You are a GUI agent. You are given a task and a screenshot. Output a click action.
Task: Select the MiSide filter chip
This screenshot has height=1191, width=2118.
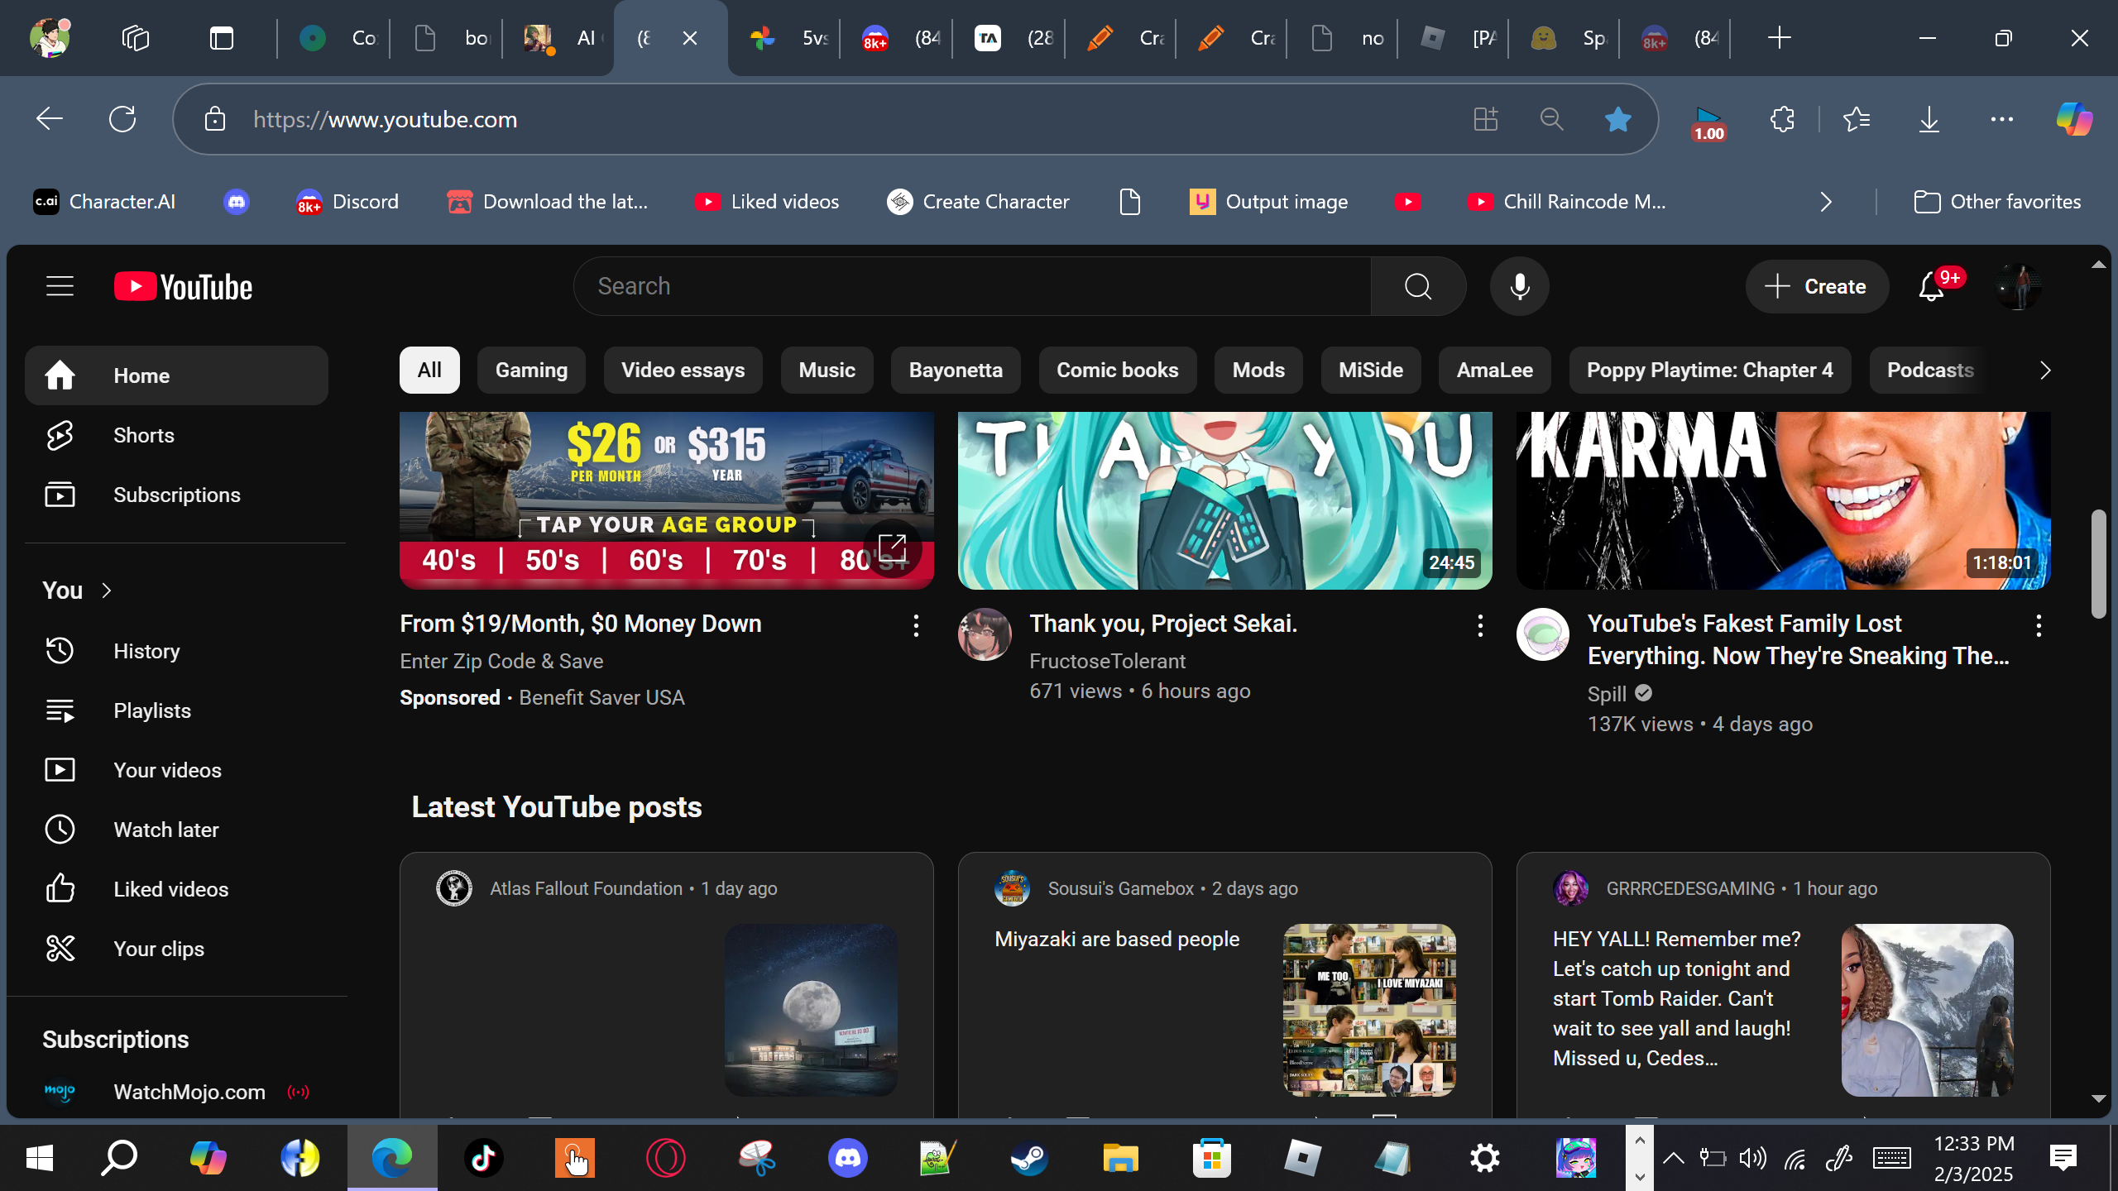[x=1371, y=370]
